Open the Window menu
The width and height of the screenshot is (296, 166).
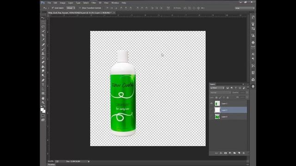pos(115,3)
